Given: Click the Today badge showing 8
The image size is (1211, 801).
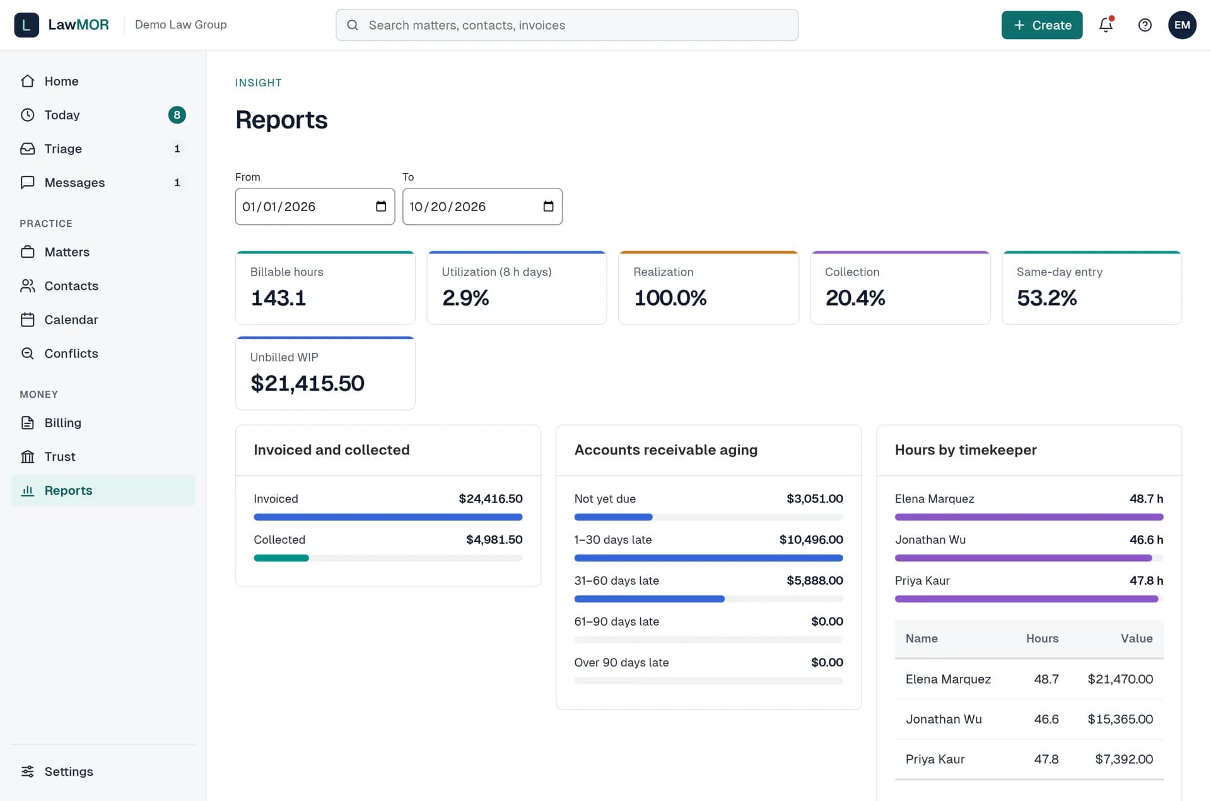Looking at the screenshot, I should tap(177, 115).
